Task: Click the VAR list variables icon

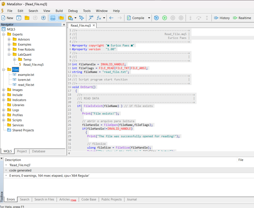Action: click(x=91, y=18)
